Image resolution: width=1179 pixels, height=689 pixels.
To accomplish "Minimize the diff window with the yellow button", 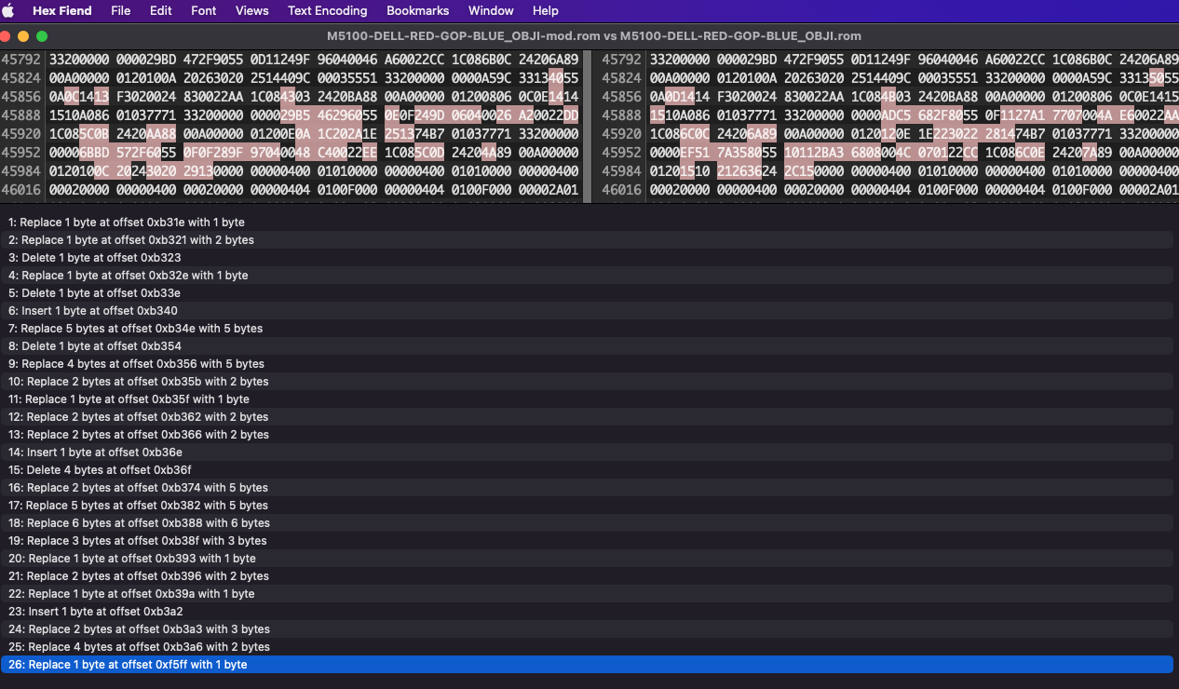I will [23, 36].
